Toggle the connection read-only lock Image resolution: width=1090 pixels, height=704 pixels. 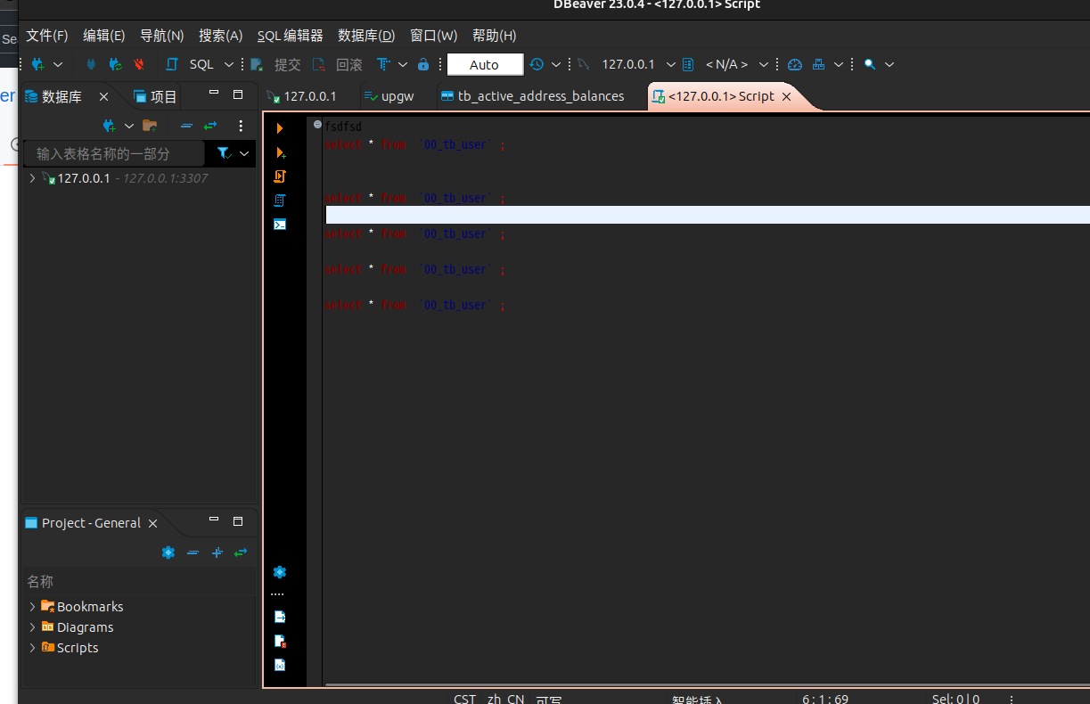[x=423, y=63]
